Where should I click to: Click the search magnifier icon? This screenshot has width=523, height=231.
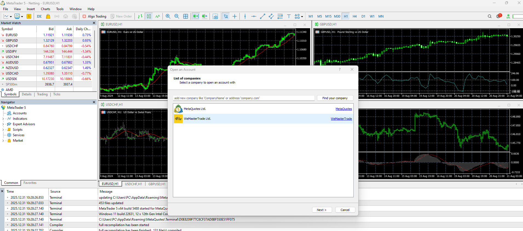click(490, 16)
